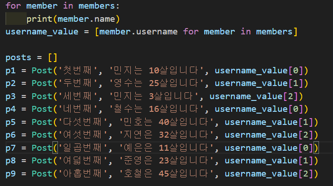
Task: Click the print(member.name) statement
Action: pyautogui.click(x=73, y=19)
